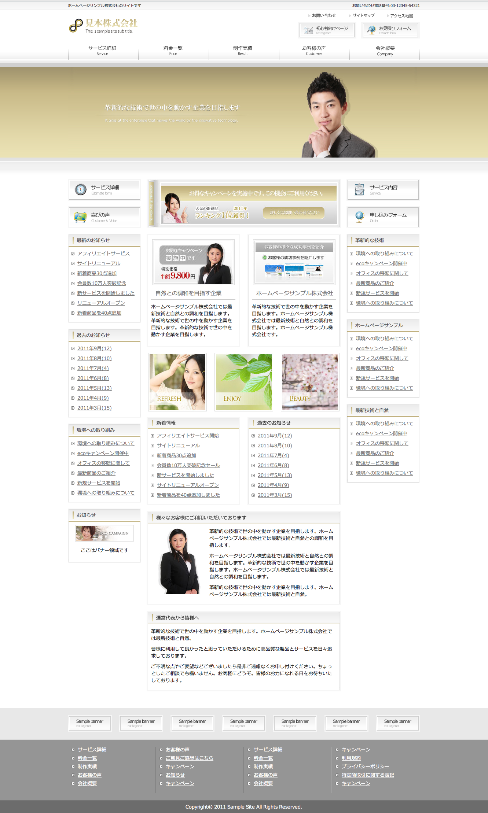Screen dimensions: 488x813
Task: Open the アクセス地図 link at top
Action: click(x=401, y=16)
